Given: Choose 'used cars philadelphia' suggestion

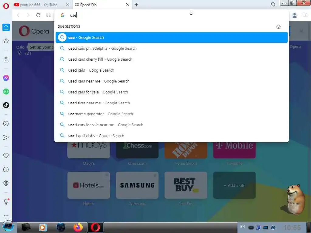Looking at the screenshot, I should [172, 48].
